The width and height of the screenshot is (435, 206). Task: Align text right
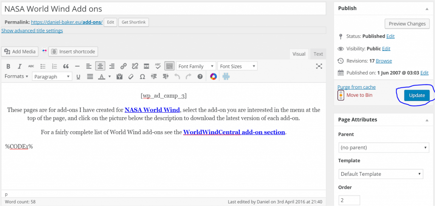112,66
